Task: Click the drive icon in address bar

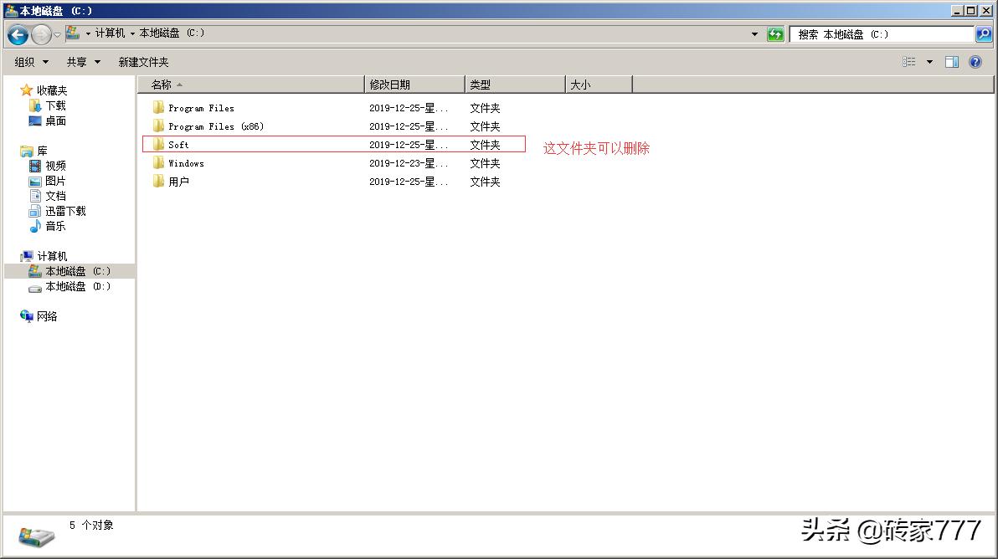Action: (73, 33)
